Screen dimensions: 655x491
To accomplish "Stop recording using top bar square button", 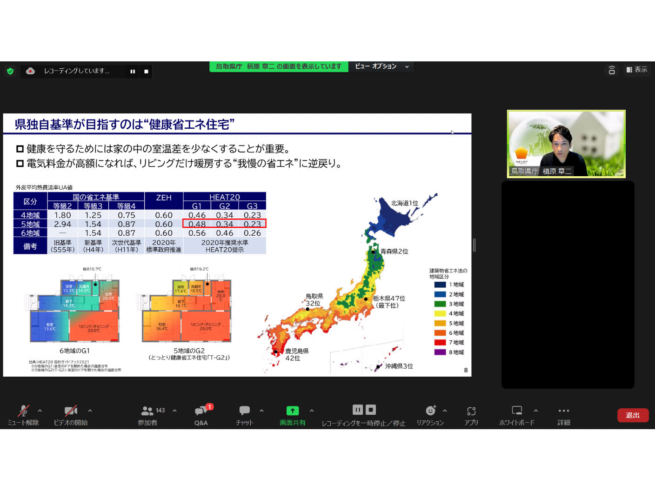I will pos(146,71).
